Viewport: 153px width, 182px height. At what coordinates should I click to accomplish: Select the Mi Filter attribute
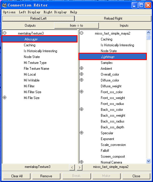[29, 86]
